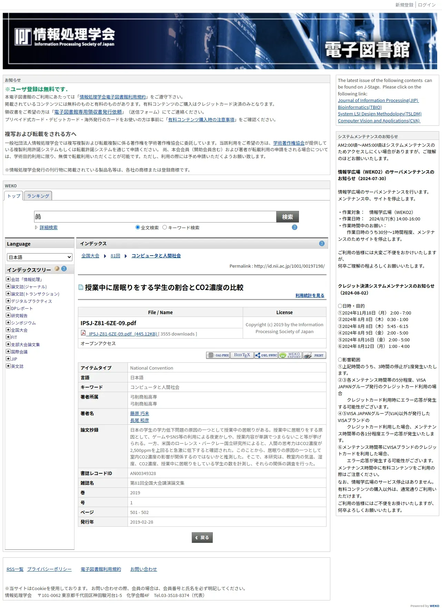The width and height of the screenshot is (442, 608).
Task: Open author 長尾 和彦 link
Action: pos(140,420)
